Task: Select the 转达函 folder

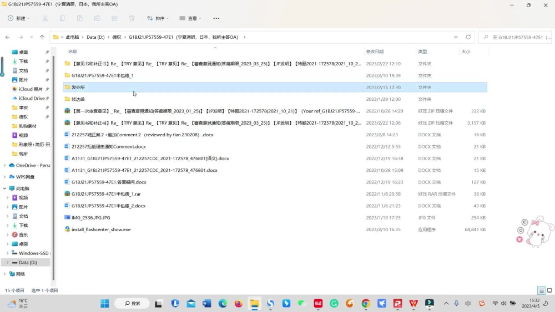Action: click(x=275, y=99)
